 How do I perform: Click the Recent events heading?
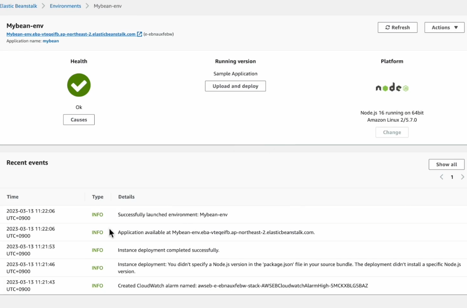click(x=27, y=163)
